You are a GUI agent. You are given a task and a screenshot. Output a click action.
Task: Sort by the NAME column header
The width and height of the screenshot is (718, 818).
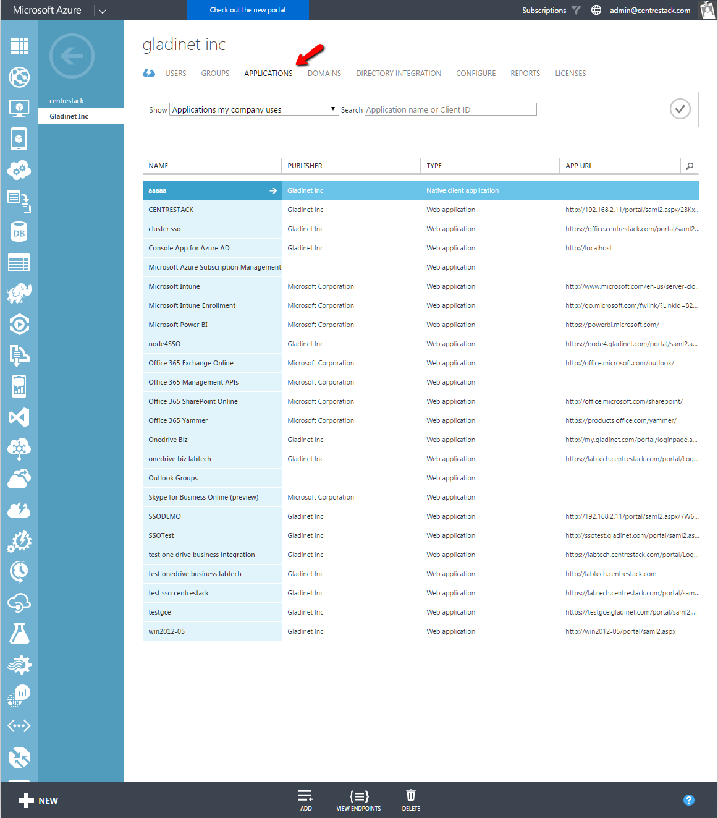click(158, 166)
